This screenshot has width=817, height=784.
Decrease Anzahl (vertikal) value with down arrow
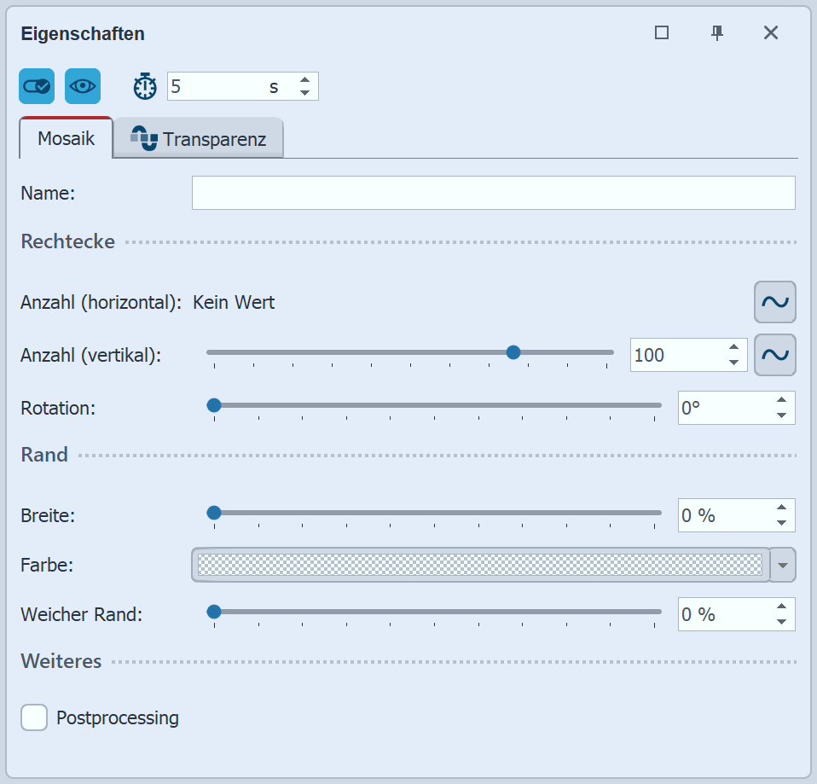pos(733,362)
